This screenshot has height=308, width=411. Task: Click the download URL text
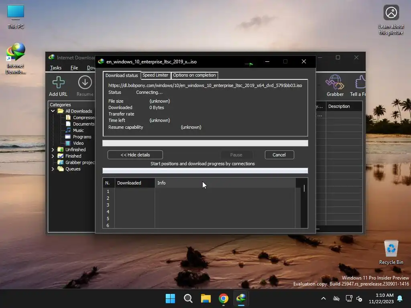pos(205,85)
